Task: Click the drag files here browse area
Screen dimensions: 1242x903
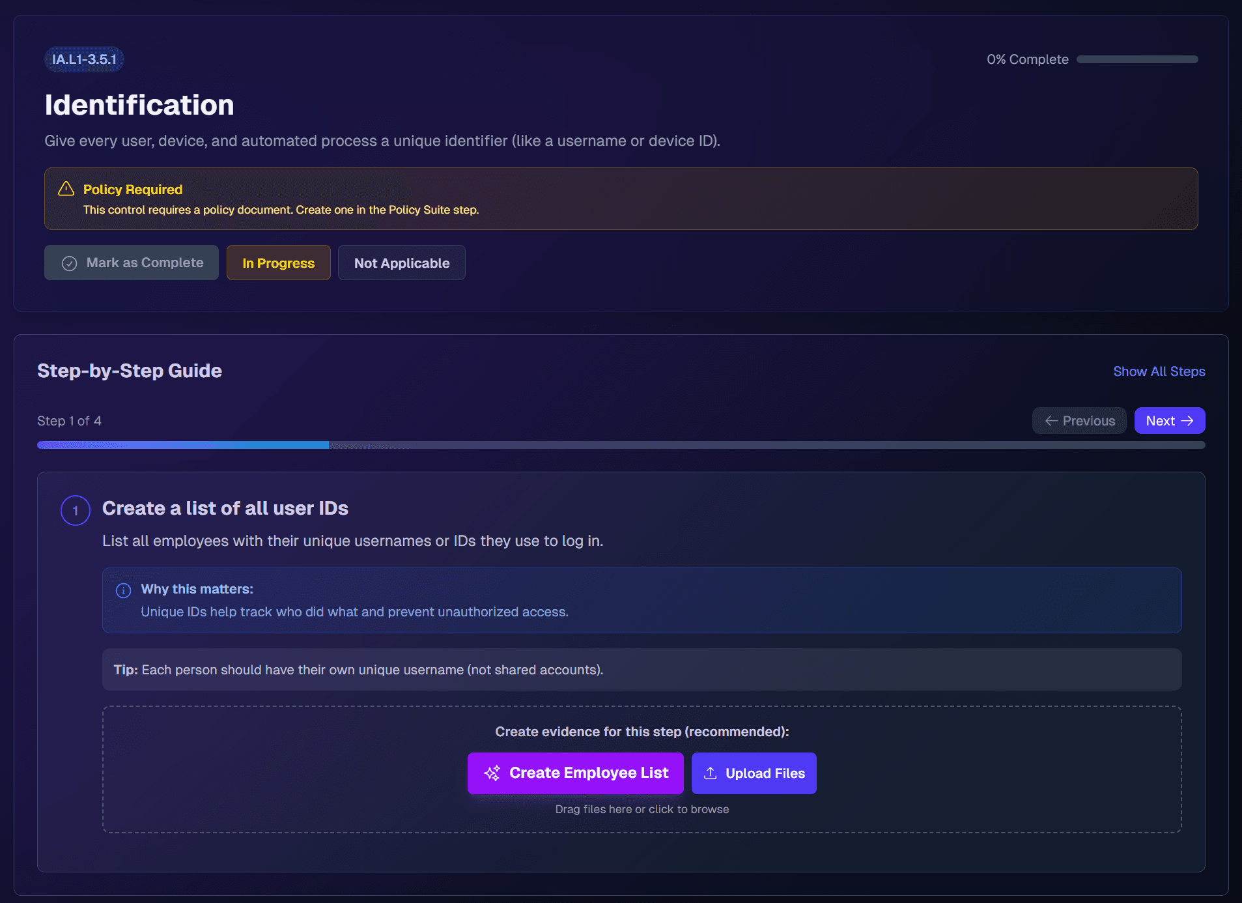Action: tap(642, 809)
